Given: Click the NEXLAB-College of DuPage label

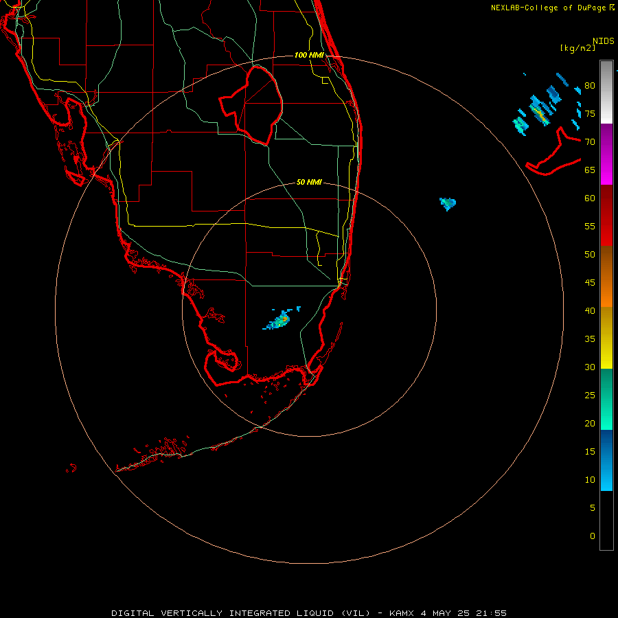Looking at the screenshot, I should pos(552,8).
